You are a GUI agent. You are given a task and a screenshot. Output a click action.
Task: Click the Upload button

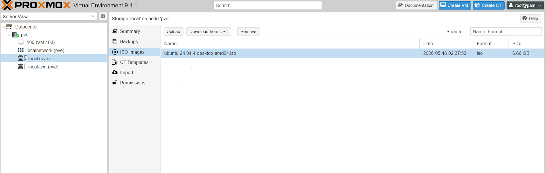[173, 31]
